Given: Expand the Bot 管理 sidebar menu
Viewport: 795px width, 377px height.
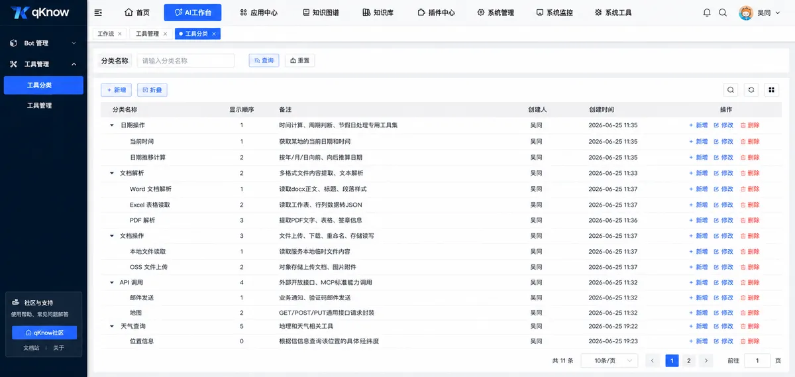Looking at the screenshot, I should click(43, 43).
